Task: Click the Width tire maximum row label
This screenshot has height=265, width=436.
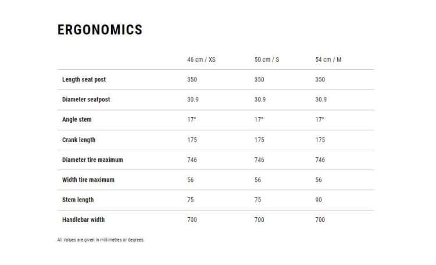Action: click(x=88, y=179)
